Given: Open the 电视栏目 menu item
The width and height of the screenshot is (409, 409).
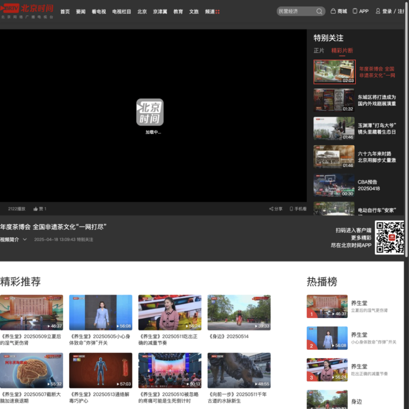Looking at the screenshot, I should point(122,11).
